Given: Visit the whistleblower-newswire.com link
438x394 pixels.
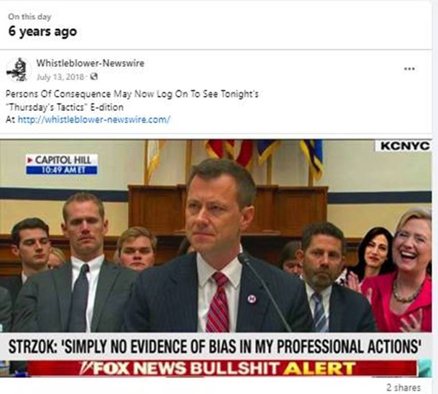Looking at the screenshot, I should pyautogui.click(x=94, y=119).
